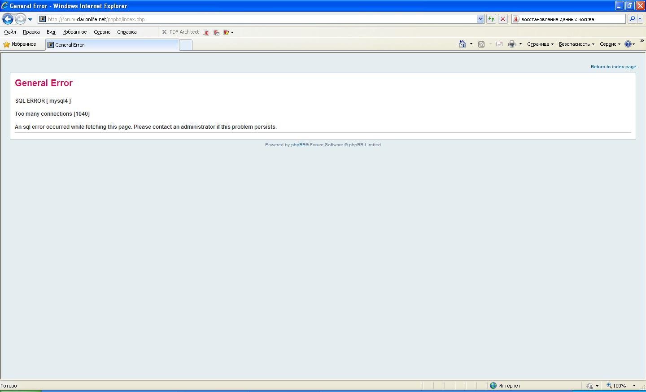This screenshot has width=646, height=392.
Task: Follow the phpBB link in the footer
Action: click(298, 144)
